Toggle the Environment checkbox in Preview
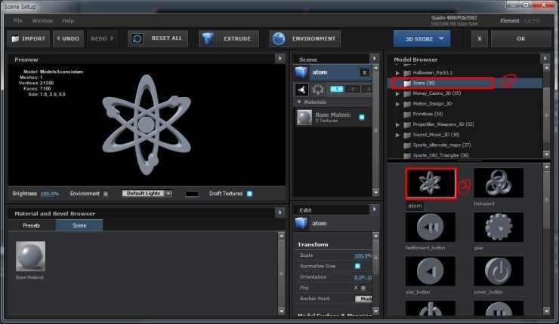Image resolution: width=559 pixels, height=324 pixels. click(106, 194)
